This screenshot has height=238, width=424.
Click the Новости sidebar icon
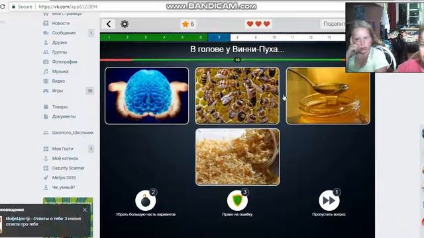tap(46, 23)
